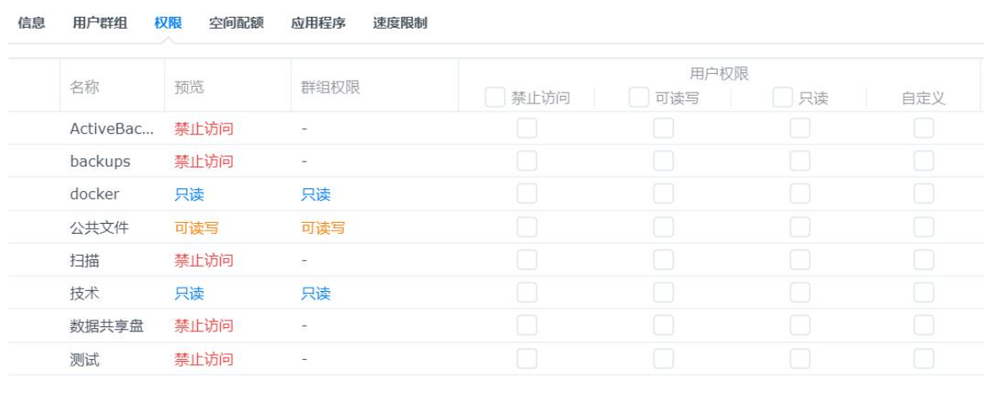
Task: Check 只读 for the 数据共享盘 folder
Action: pos(799,326)
